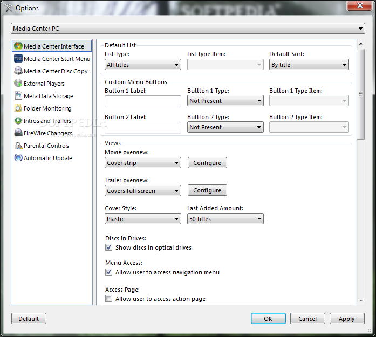Open Parental Controls label
The width and height of the screenshot is (376, 337).
tap(46, 146)
